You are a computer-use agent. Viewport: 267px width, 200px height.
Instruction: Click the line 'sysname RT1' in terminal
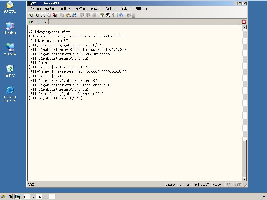[49, 41]
